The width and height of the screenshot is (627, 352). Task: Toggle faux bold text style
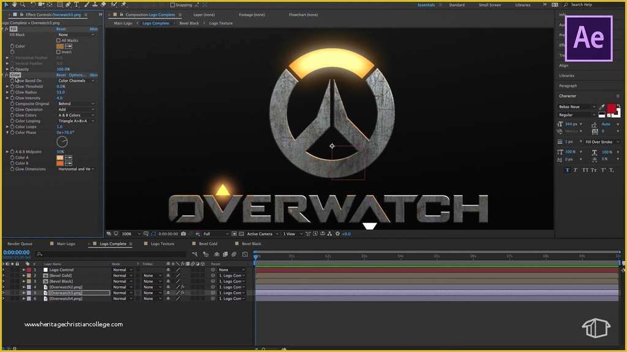567,170
